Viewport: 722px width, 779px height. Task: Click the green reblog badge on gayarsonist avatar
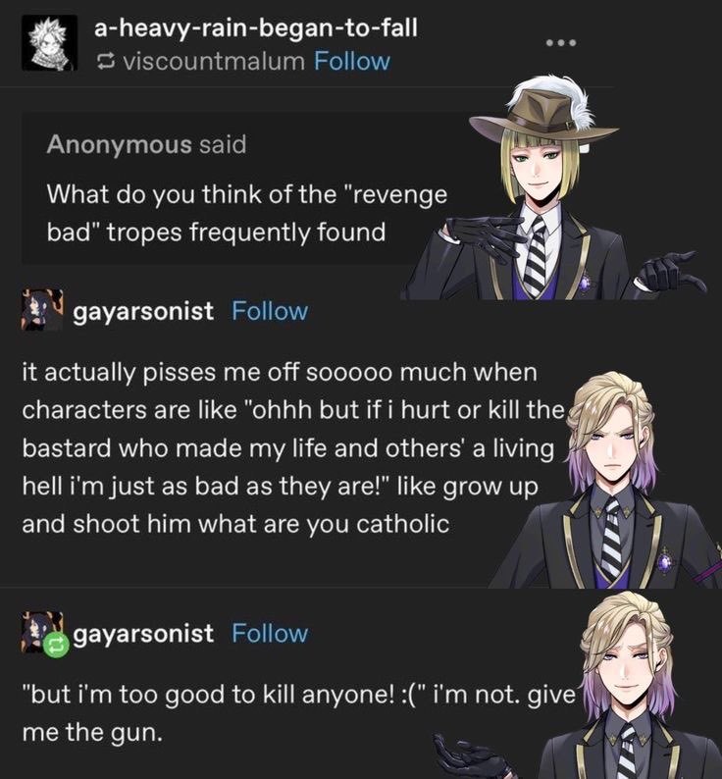coord(56,645)
